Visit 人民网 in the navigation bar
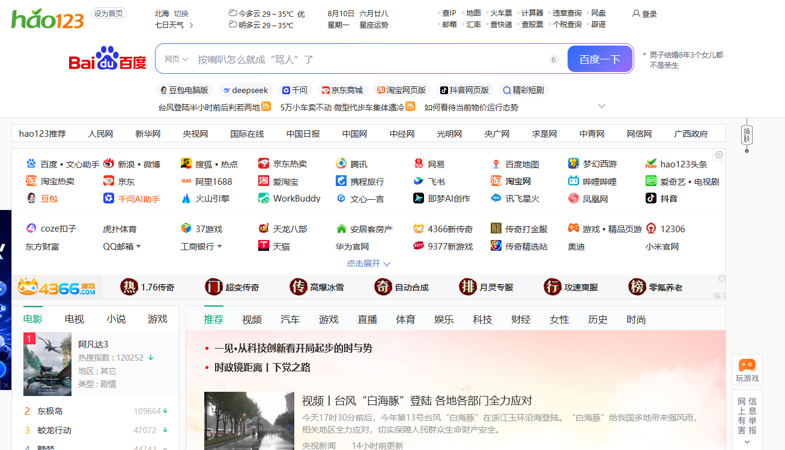 point(100,134)
